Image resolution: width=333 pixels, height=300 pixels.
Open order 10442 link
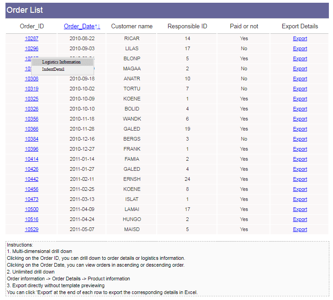(32, 179)
